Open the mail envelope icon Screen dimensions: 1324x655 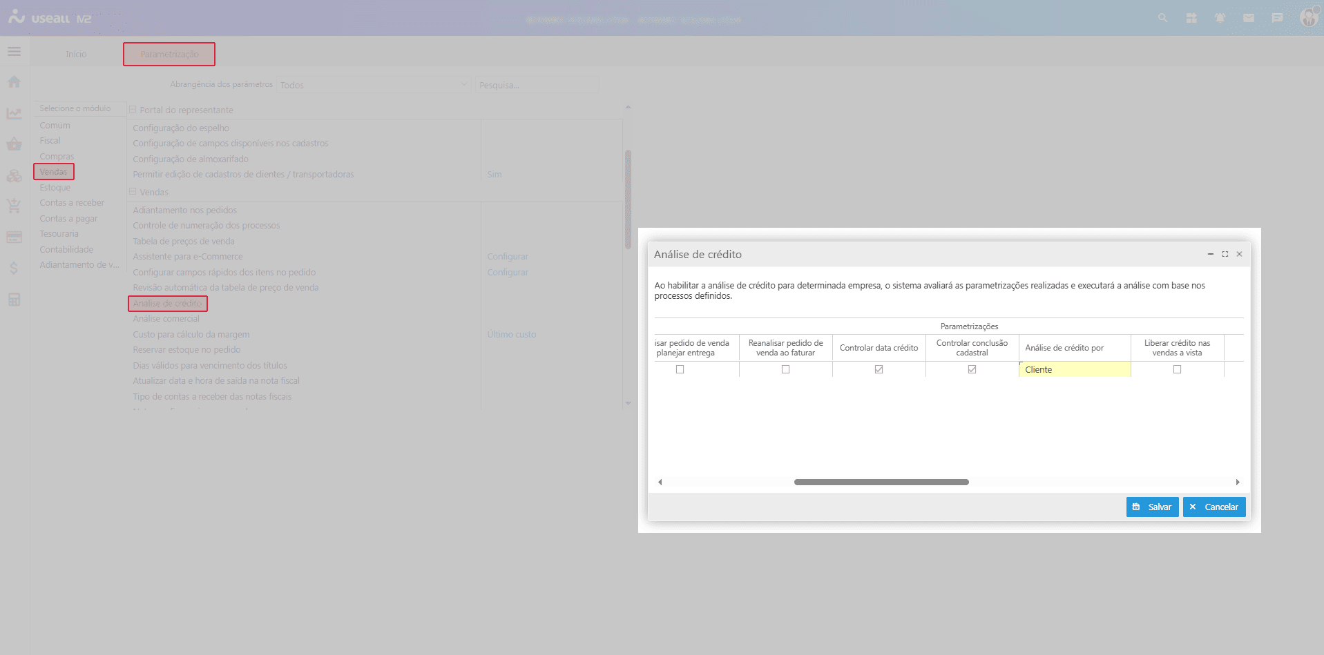1249,18
